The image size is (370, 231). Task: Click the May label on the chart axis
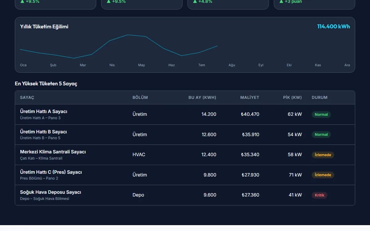point(142,65)
